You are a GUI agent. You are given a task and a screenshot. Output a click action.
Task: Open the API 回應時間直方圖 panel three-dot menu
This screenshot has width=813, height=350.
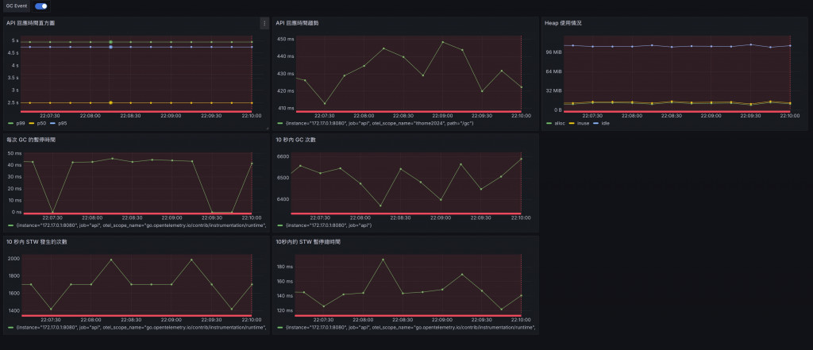[264, 23]
